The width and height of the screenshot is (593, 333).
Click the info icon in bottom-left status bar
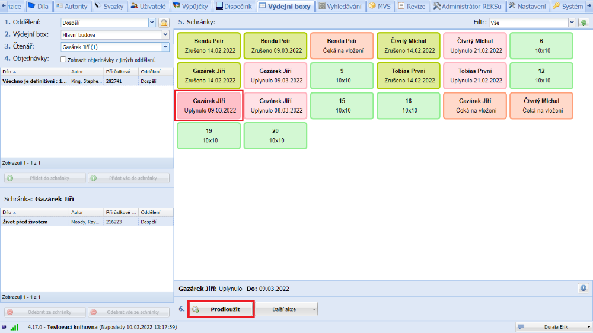click(5, 327)
